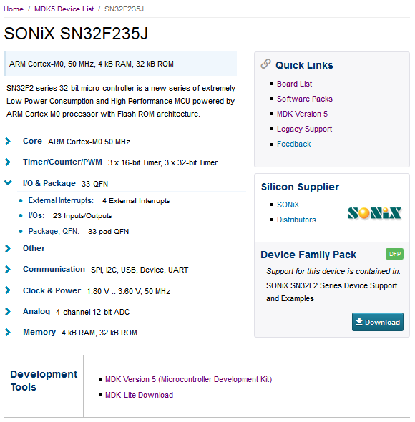Open the Distributors link
This screenshot has width=415, height=422.
[296, 220]
